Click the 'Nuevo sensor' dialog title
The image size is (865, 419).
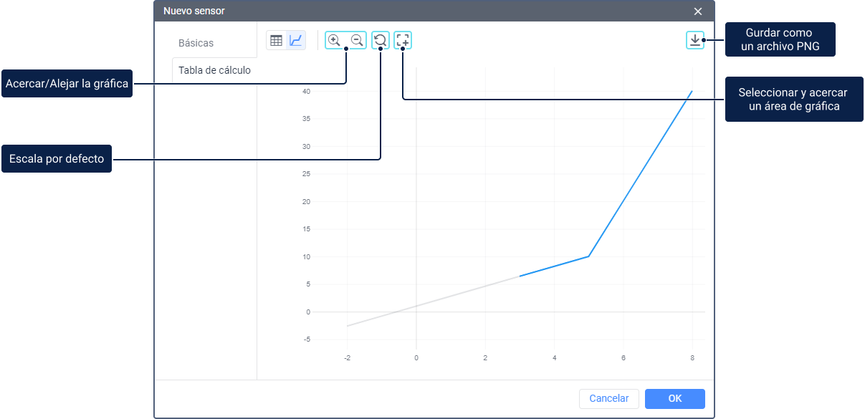[194, 11]
